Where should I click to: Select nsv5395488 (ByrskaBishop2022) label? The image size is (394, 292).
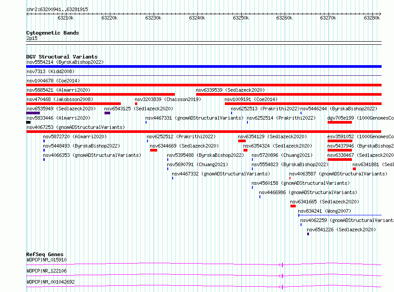(x=205, y=155)
